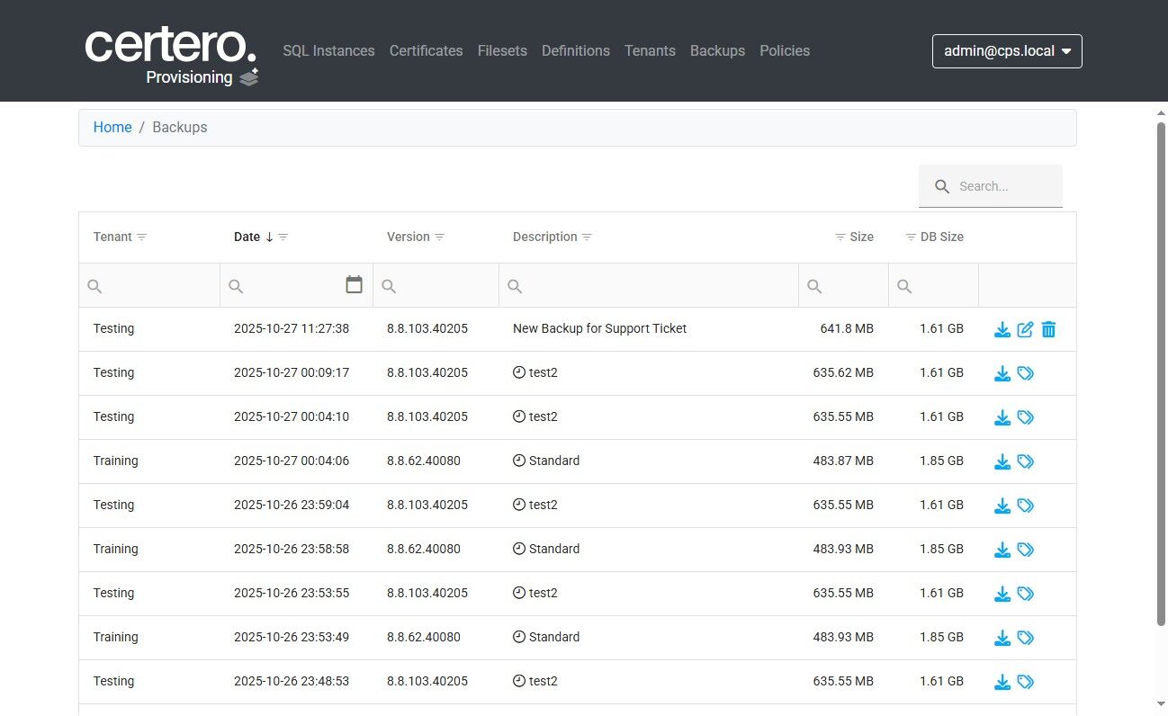
Task: Expand the admin@cps.local user dropdown
Action: (x=1007, y=51)
